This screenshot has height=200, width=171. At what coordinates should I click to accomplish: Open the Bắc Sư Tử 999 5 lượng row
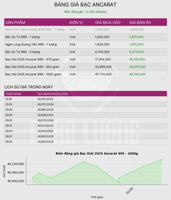[22, 52]
